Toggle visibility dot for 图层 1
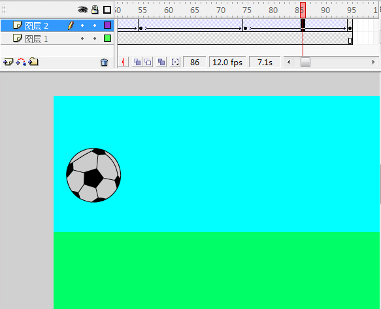This screenshot has height=309, width=381. (82, 38)
